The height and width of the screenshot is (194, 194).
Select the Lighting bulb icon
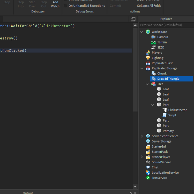point(148,58)
